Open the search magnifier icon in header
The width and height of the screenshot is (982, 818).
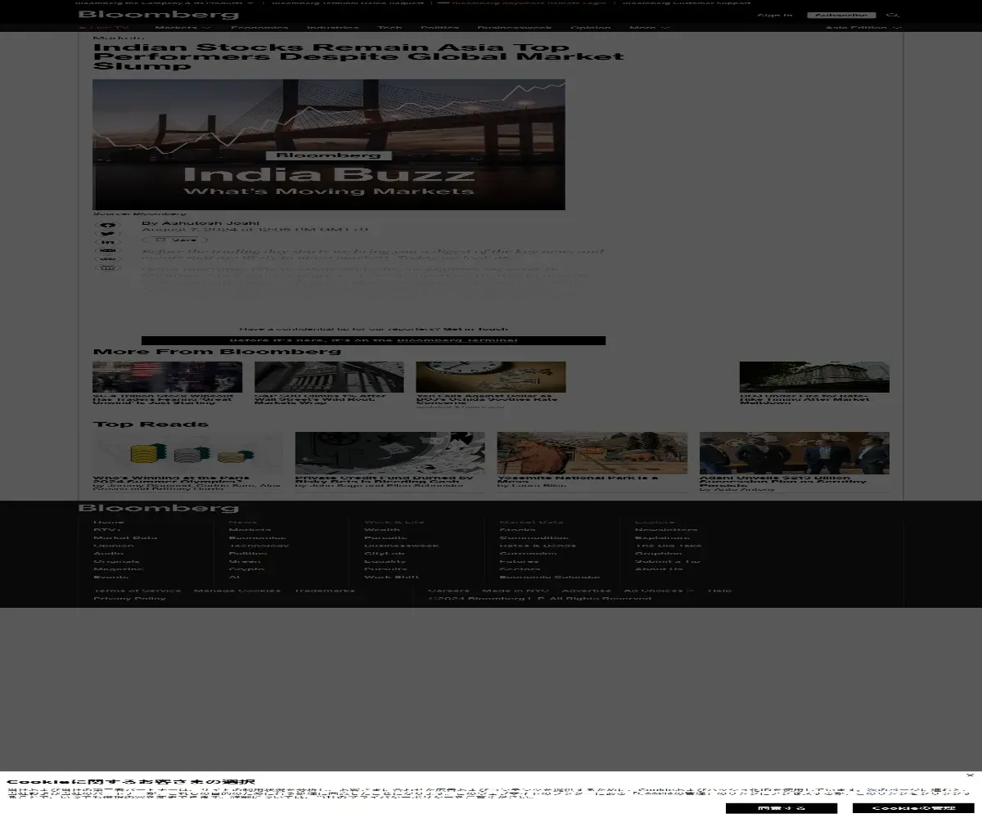click(x=893, y=15)
